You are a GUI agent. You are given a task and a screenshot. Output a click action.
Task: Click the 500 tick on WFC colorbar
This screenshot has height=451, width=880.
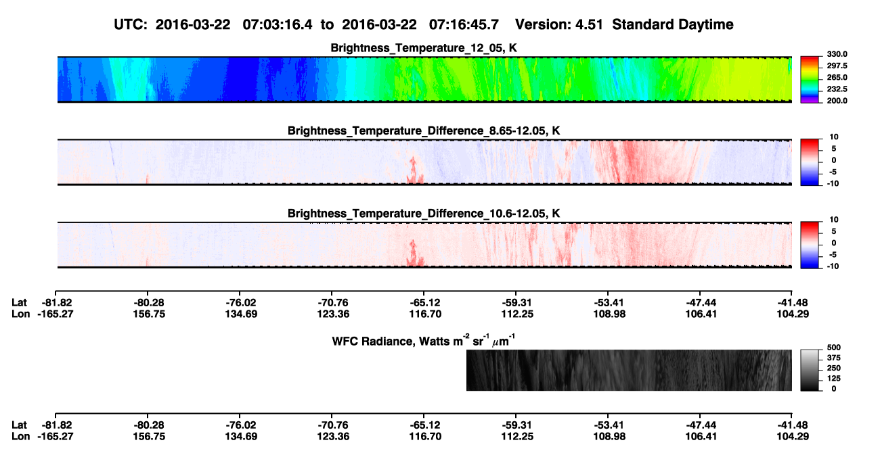click(x=833, y=348)
